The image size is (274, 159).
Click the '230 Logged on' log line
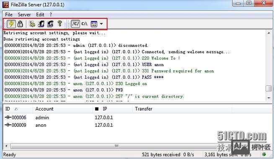coord(76,84)
